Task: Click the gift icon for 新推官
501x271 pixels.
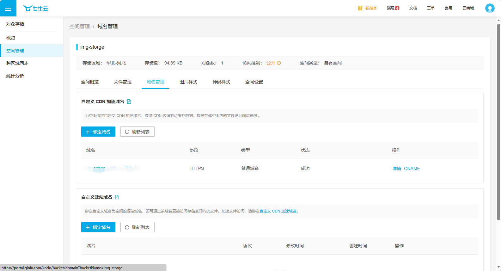Action: 360,8
